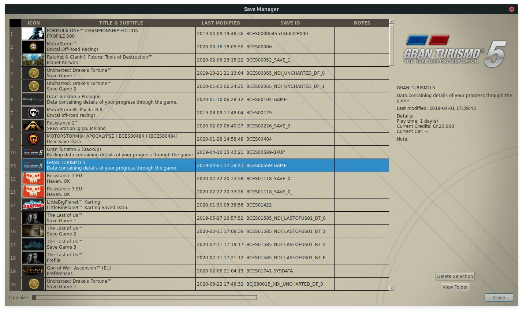Viewport: 523px width, 312px height.
Task: Click the date '2019-04-16 15:43:21'
Action: click(220, 152)
